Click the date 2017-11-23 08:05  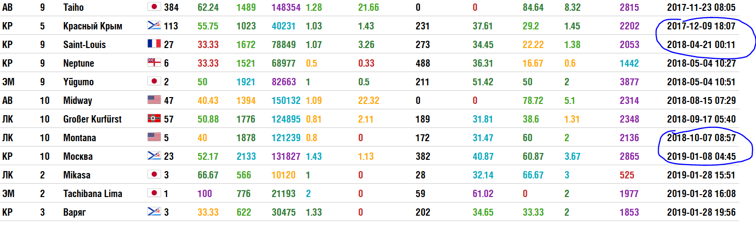[x=701, y=7]
